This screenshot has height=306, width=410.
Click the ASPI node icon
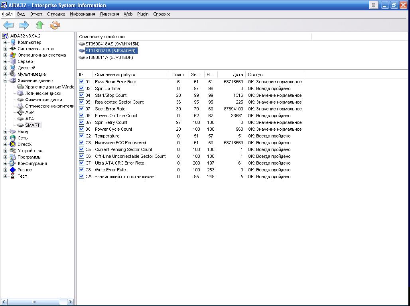click(x=20, y=112)
